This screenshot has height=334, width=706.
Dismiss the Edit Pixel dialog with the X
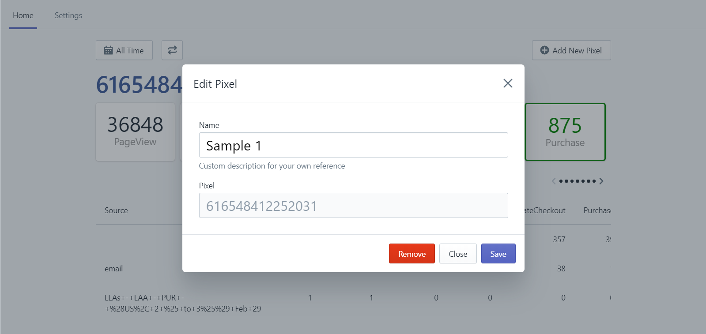pos(508,83)
